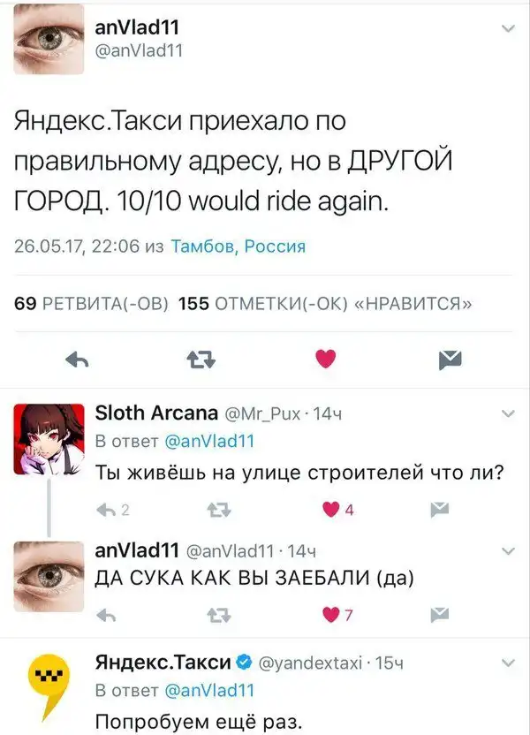Open the Яндекс.Такси profile avatar
The image size is (530, 735).
[x=49, y=686]
